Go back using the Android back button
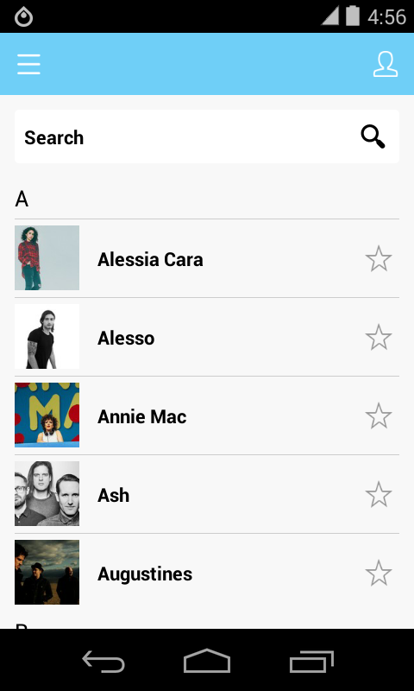This screenshot has width=414, height=691. 103,662
